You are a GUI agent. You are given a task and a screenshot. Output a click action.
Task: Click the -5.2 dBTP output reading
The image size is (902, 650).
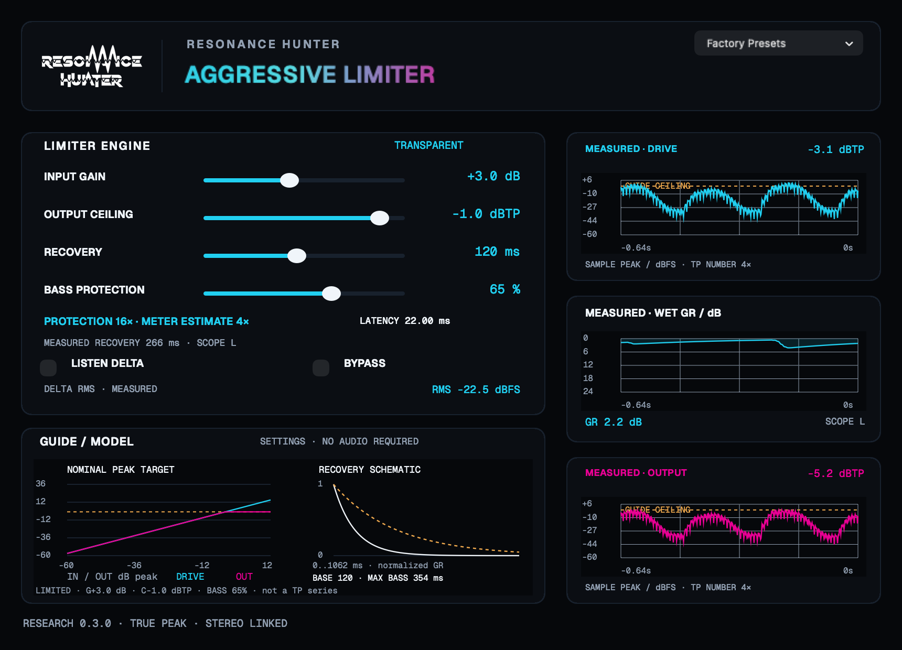(x=836, y=473)
